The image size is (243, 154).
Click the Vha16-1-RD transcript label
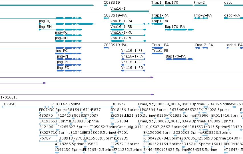pos(122,38)
